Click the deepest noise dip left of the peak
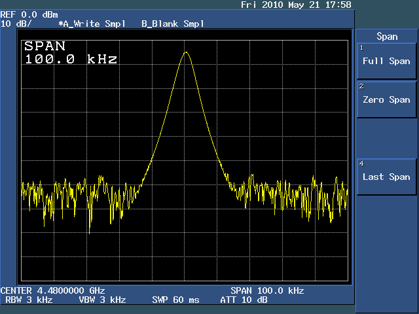 (90, 232)
